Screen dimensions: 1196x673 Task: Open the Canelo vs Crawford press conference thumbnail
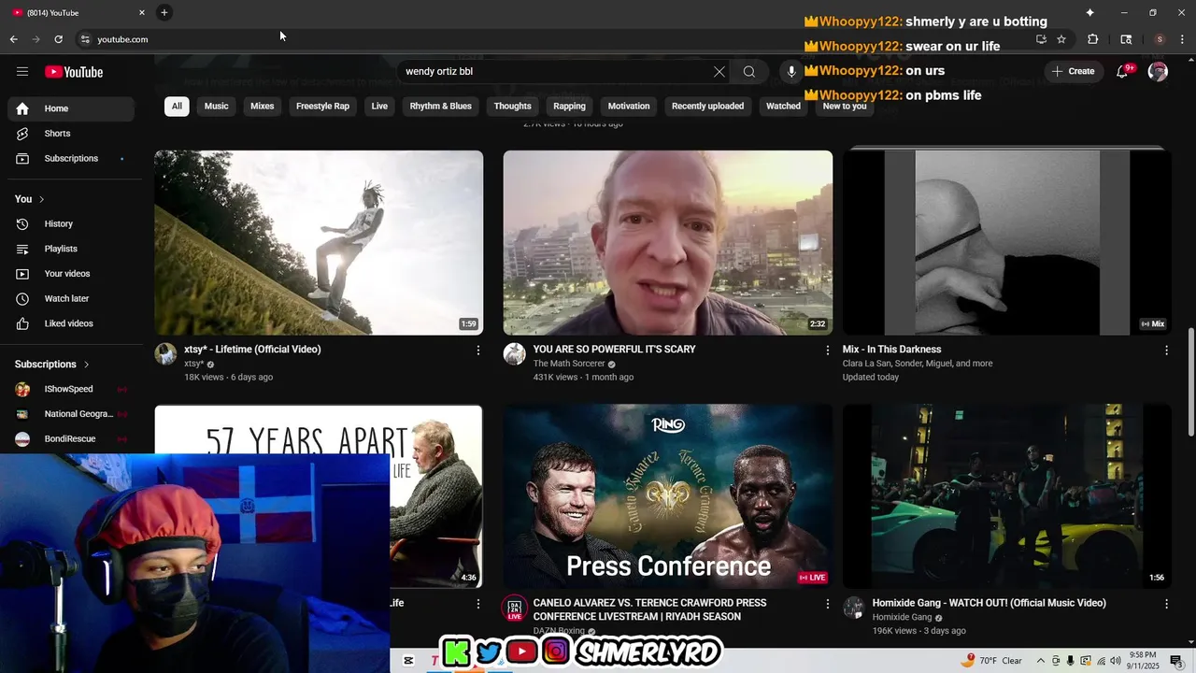pyautogui.click(x=667, y=496)
